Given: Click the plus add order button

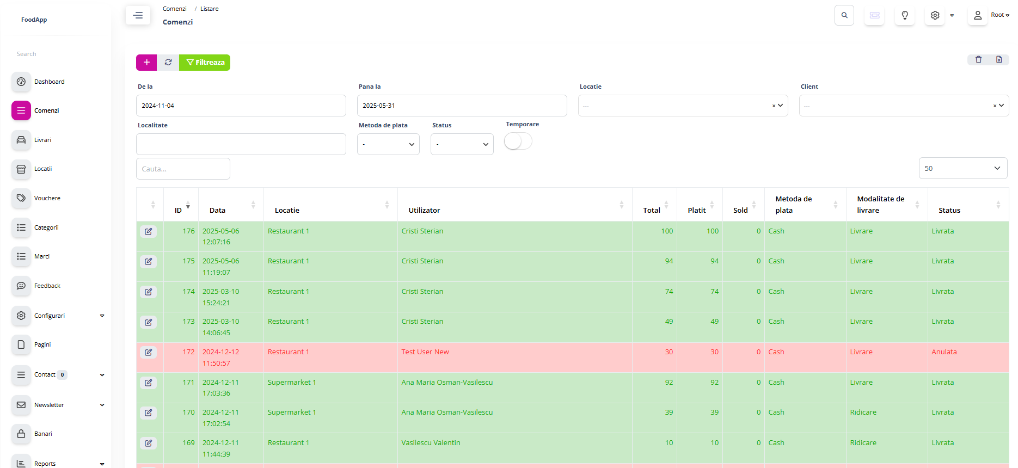Looking at the screenshot, I should (146, 63).
